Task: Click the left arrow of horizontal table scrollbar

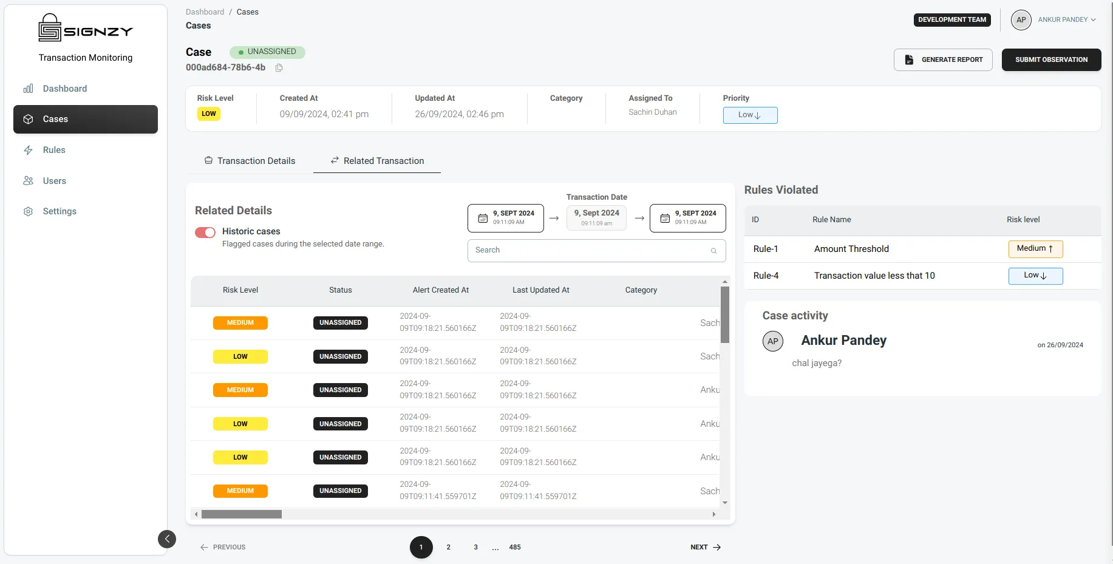Action: 196,514
